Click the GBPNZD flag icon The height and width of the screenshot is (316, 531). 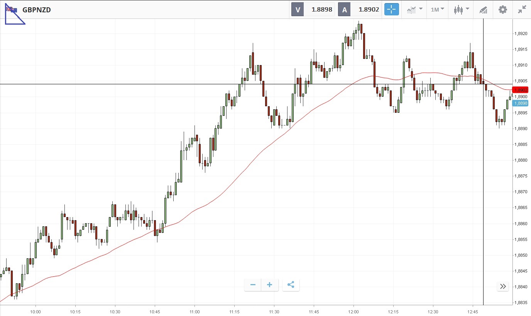pyautogui.click(x=11, y=9)
